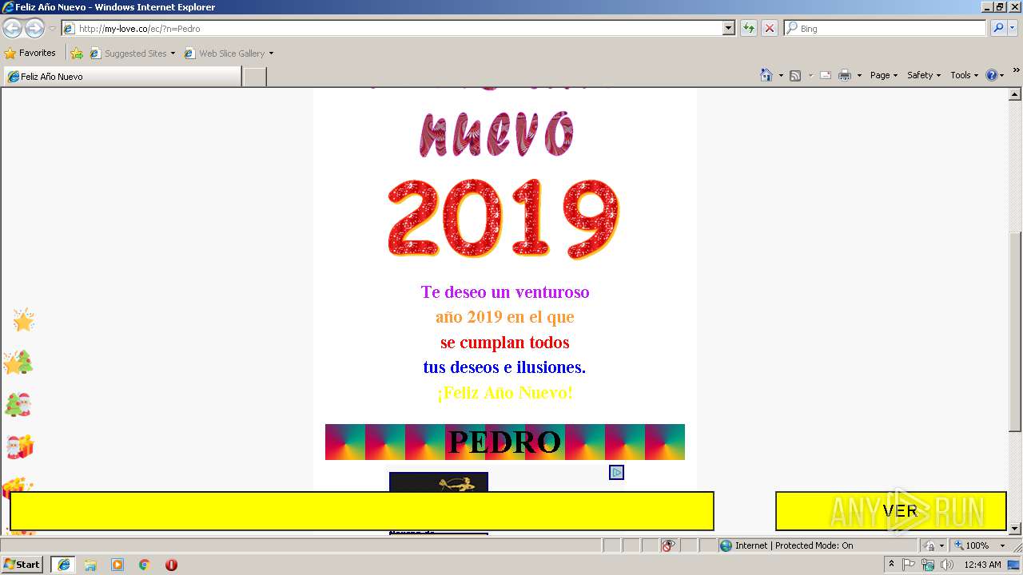The width and height of the screenshot is (1023, 575).
Task: Click the Action Center flag icon
Action: (910, 565)
